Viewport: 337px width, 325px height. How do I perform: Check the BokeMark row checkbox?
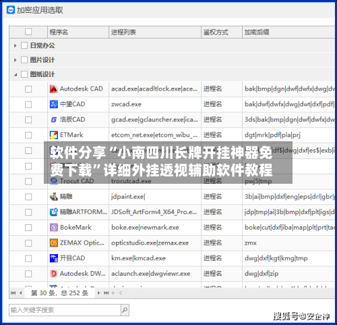click(x=28, y=228)
